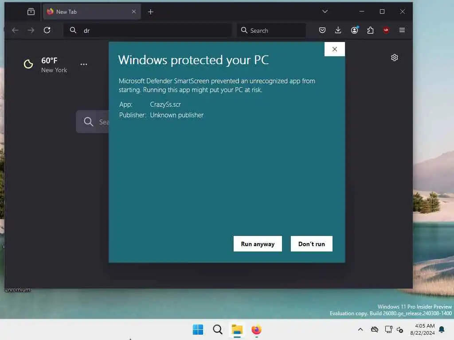Open the 4:05 AM clock and calendar
The height and width of the screenshot is (340, 454).
pos(423,329)
